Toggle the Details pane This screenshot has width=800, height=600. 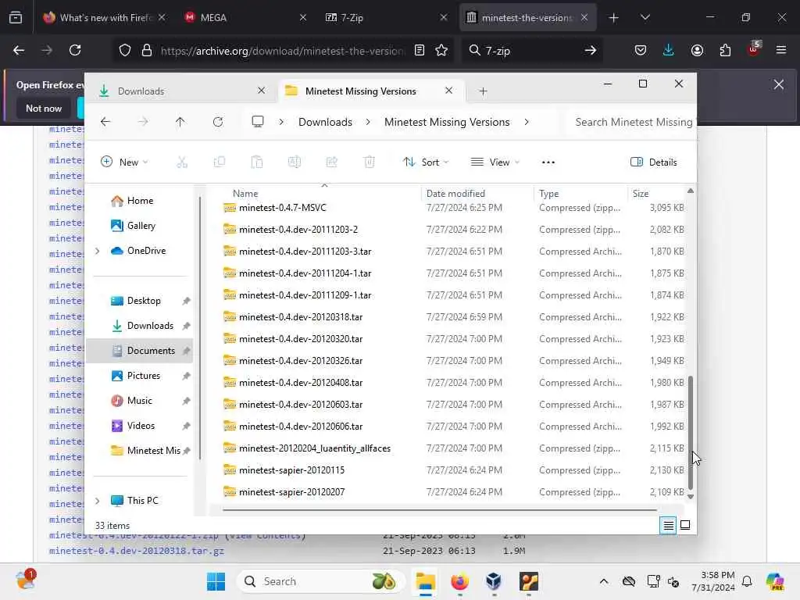[x=654, y=162]
